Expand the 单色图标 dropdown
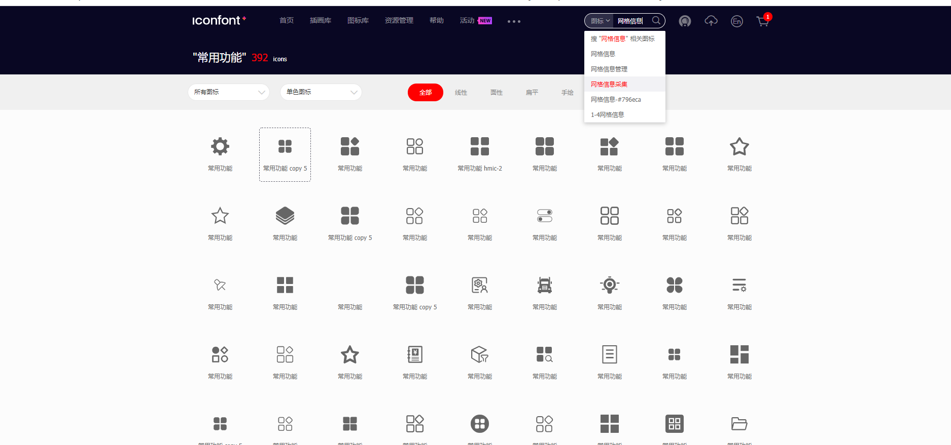The width and height of the screenshot is (951, 445). (x=321, y=92)
